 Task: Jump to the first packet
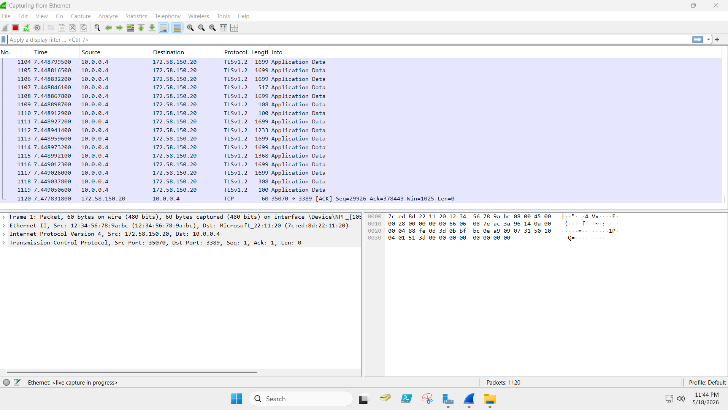141,28
